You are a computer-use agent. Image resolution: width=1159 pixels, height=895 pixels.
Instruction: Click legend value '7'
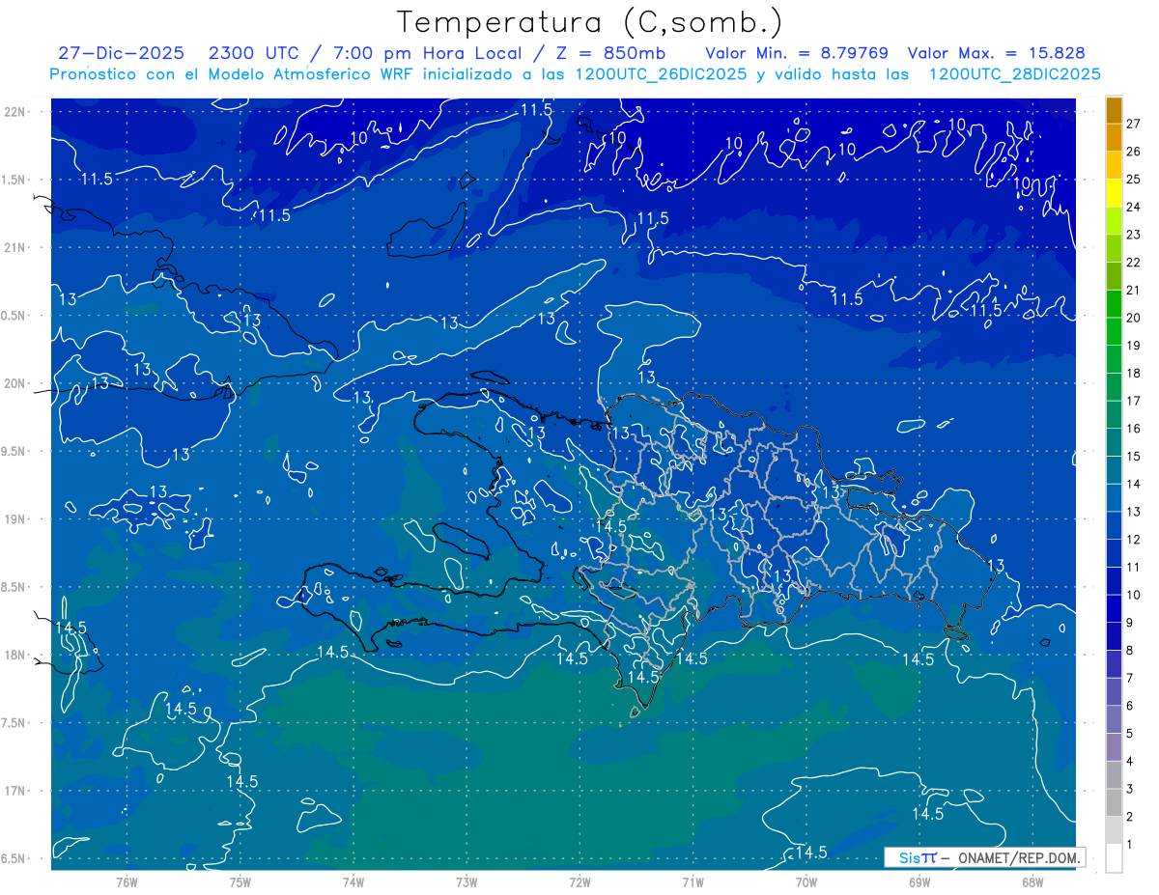(1130, 679)
